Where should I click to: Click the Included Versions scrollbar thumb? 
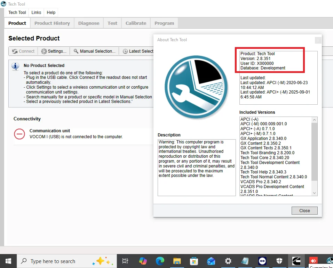point(314,152)
